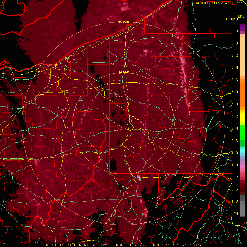Click the 5.0 value on the scale
This screenshot has height=247, width=247.
tap(235, 104)
